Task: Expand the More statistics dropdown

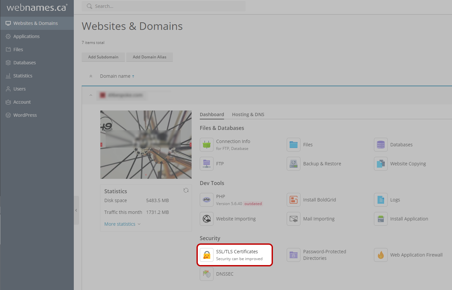Action: (x=122, y=224)
